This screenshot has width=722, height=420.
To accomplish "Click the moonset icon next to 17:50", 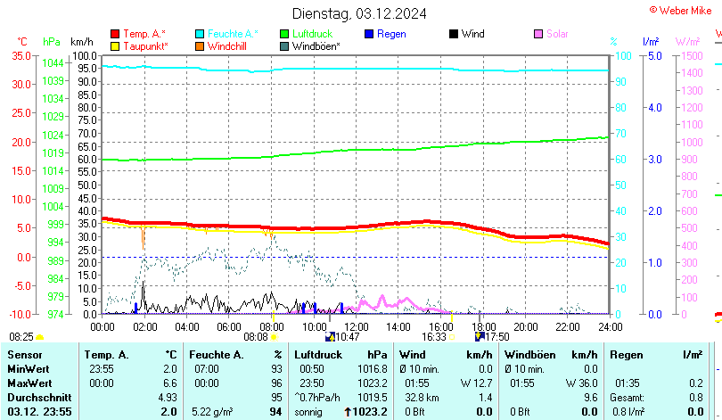I will pyautogui.click(x=480, y=337).
